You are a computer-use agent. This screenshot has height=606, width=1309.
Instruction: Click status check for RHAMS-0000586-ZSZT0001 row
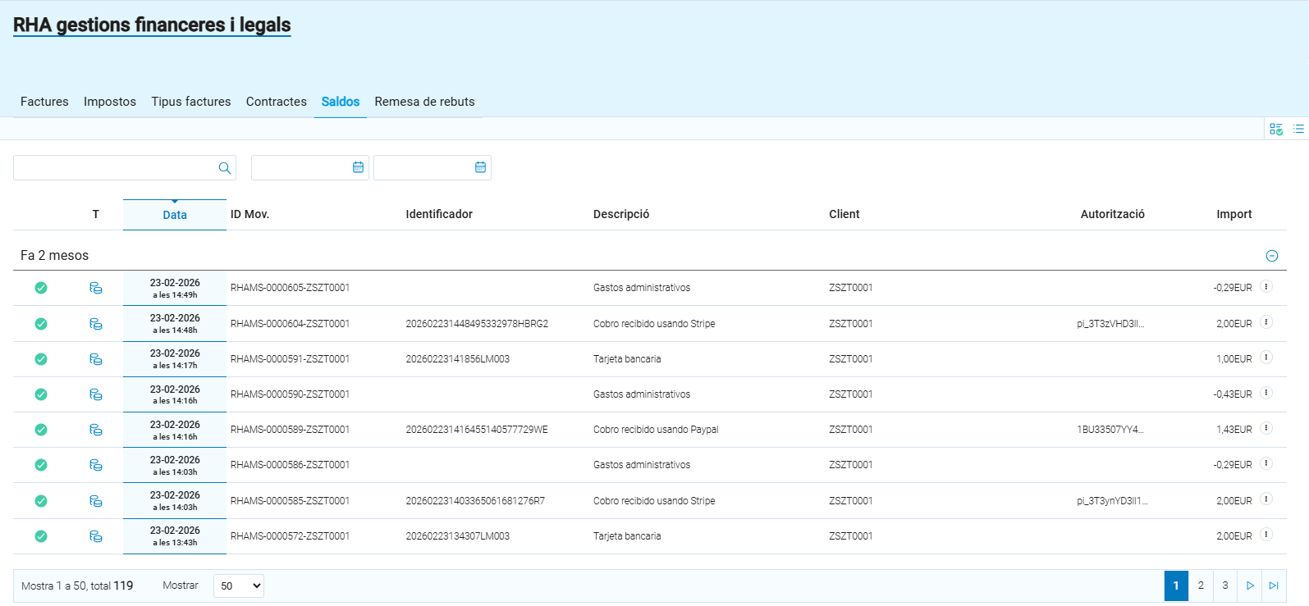[41, 465]
